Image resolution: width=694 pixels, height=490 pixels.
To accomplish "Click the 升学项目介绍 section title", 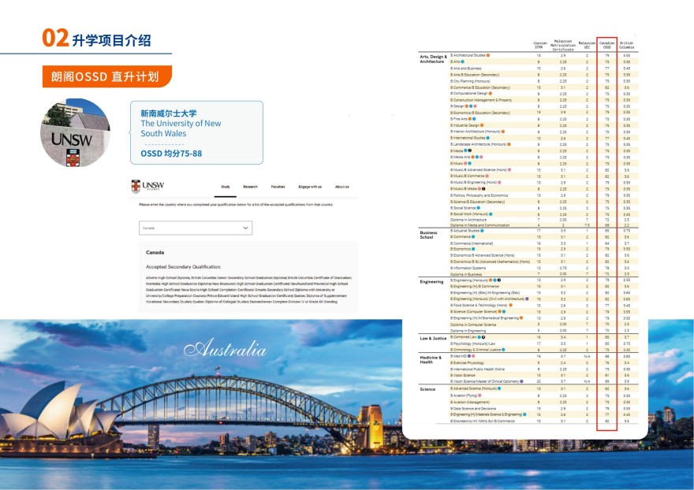I will [111, 40].
